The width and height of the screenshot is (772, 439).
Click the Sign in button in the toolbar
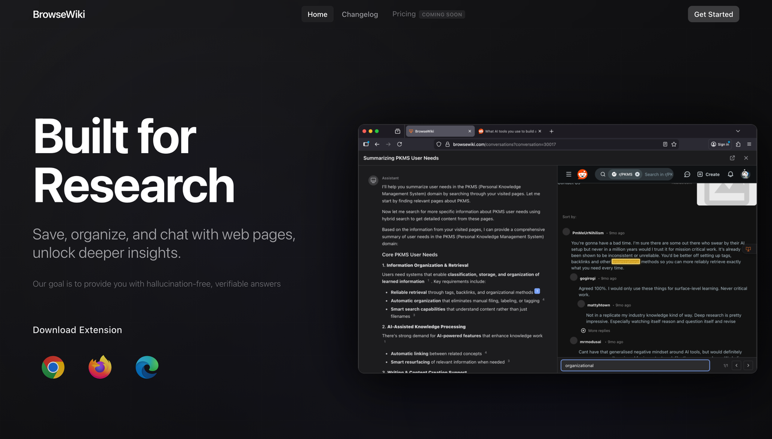719,144
